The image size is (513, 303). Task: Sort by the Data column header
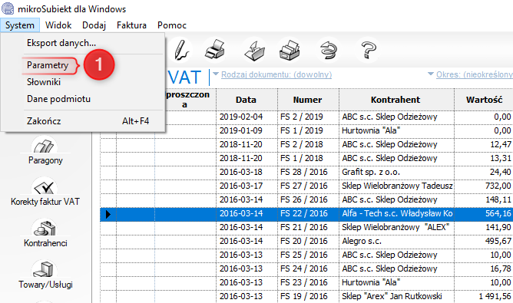click(x=247, y=100)
